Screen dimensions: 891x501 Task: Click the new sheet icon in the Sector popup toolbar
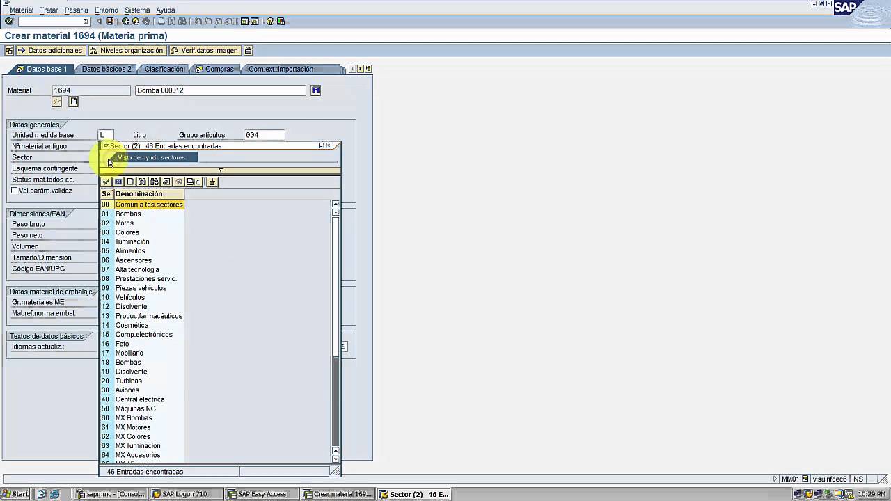click(130, 182)
